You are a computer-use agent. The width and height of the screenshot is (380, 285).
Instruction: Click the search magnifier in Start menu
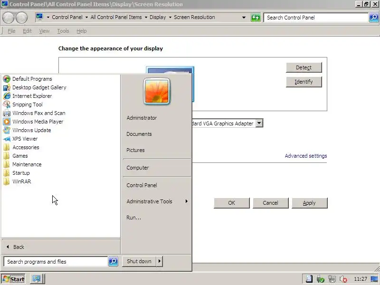click(x=113, y=262)
